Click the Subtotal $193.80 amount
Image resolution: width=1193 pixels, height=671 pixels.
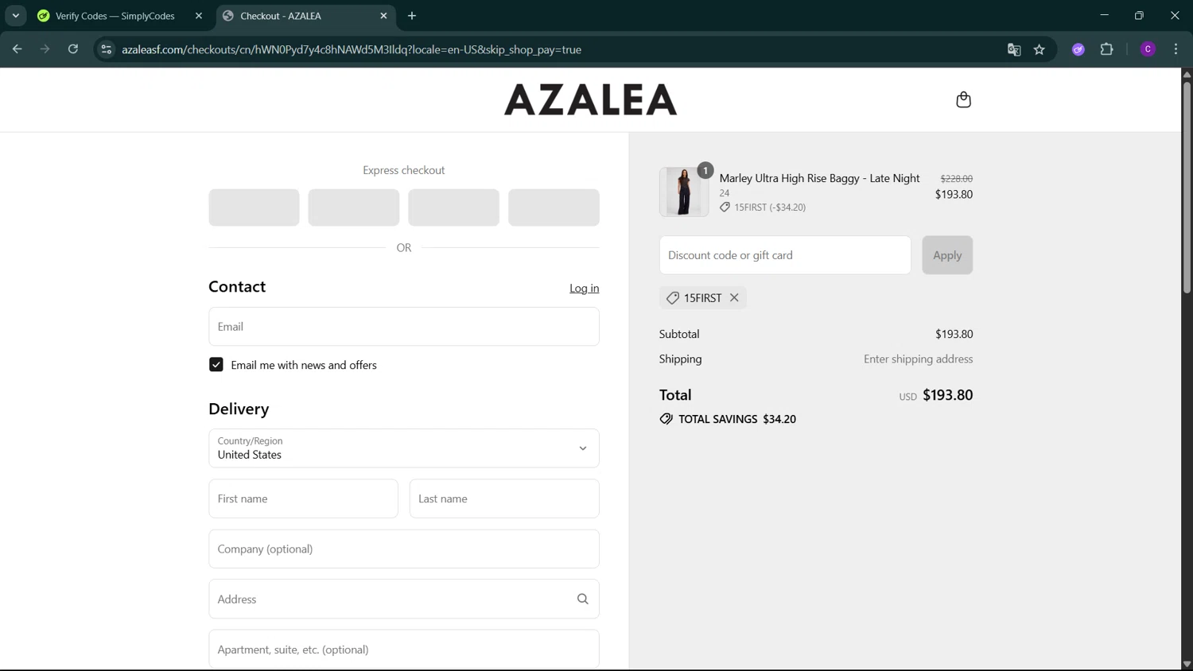point(954,334)
